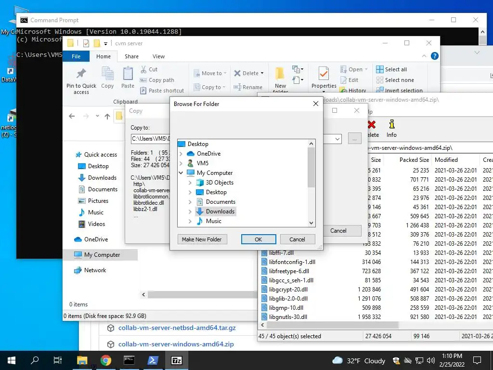Open Properties in the Explorer ribbon
The height and width of the screenshot is (370, 493).
click(x=324, y=78)
